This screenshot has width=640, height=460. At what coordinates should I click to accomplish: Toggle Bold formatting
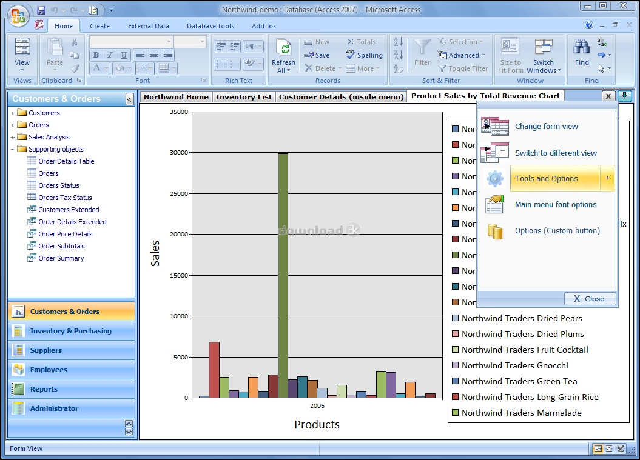(96, 55)
